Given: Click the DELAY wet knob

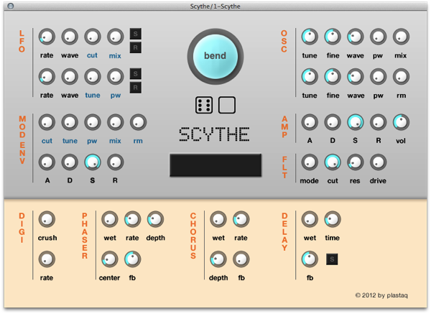Looking at the screenshot, I should [310, 219].
